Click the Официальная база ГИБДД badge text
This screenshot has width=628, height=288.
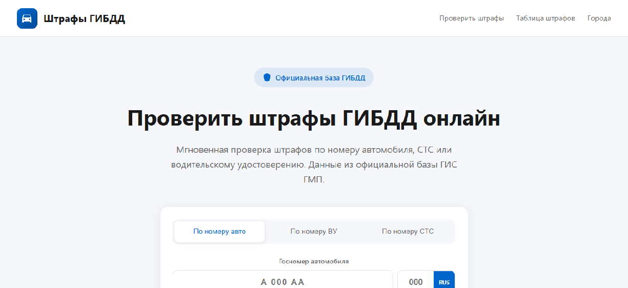pos(320,78)
